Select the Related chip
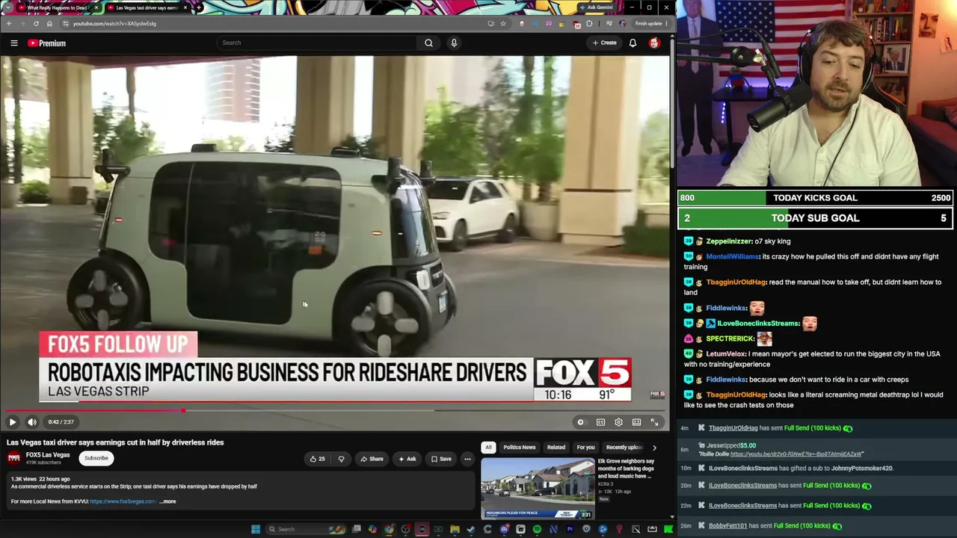 point(556,448)
